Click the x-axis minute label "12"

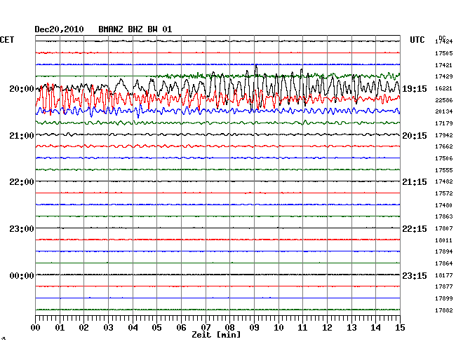[x=327, y=328]
